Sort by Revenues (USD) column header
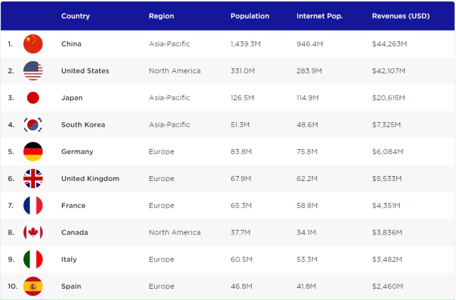 401,16
